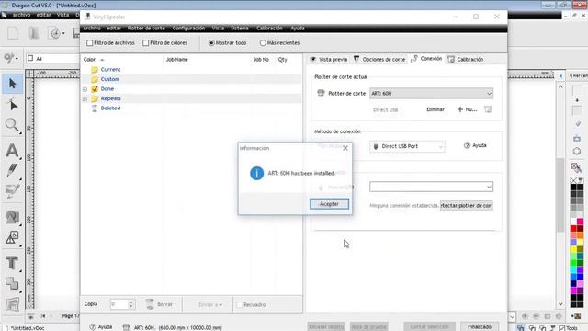
Task: Click the Borrar button
Action: (x=159, y=304)
